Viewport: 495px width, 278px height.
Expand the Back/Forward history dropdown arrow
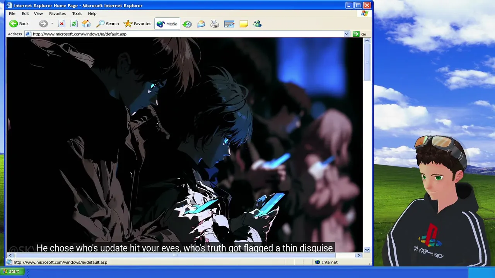pyautogui.click(x=52, y=24)
